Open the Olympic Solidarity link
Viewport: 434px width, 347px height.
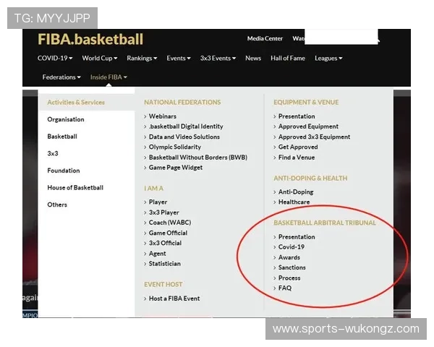pyautogui.click(x=174, y=147)
